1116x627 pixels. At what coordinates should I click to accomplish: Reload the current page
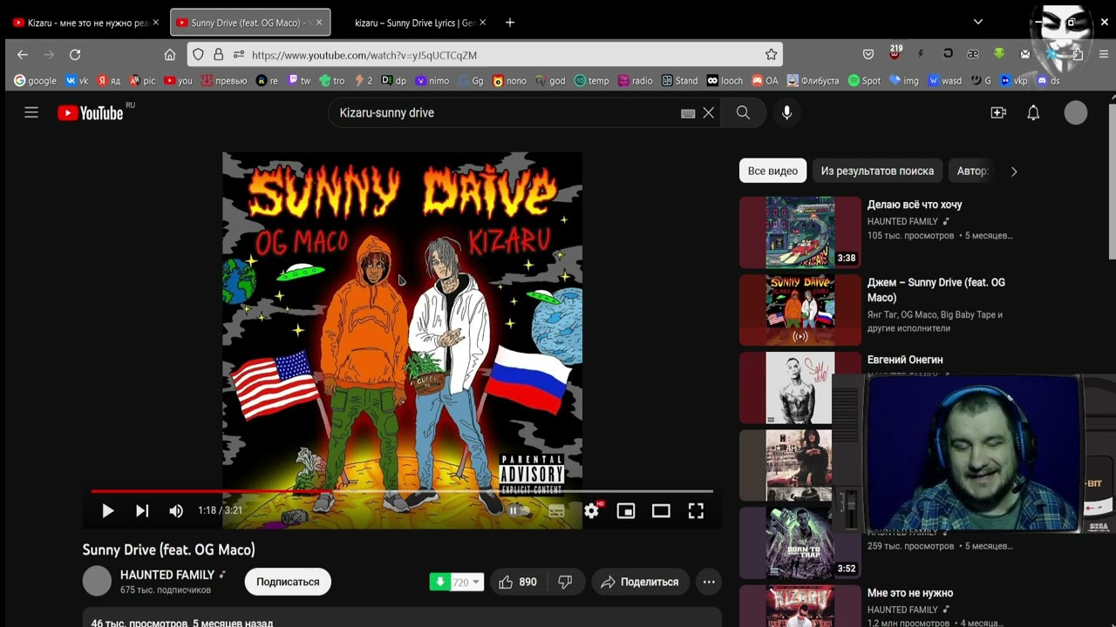pyautogui.click(x=75, y=55)
